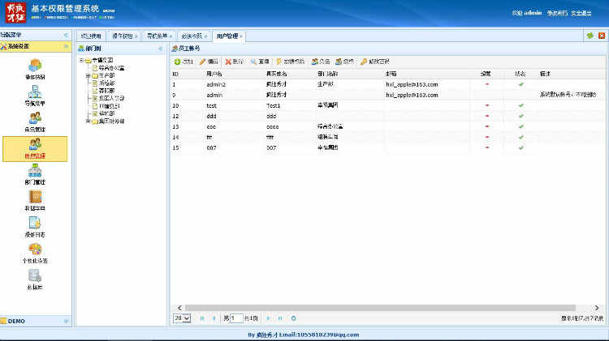Click the Department assignment toolbar button
Screen dimensions: 609x341
[x=344, y=62]
